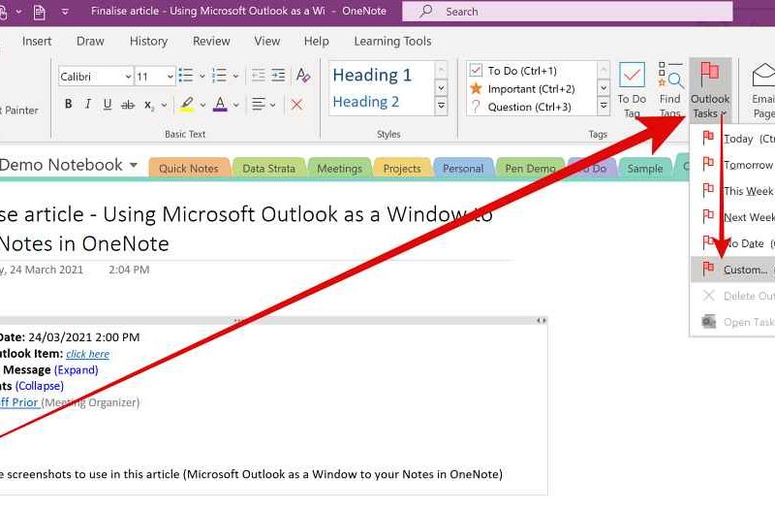The width and height of the screenshot is (775, 509).
Task: Apply the Heading 1 style
Action: tap(372, 75)
